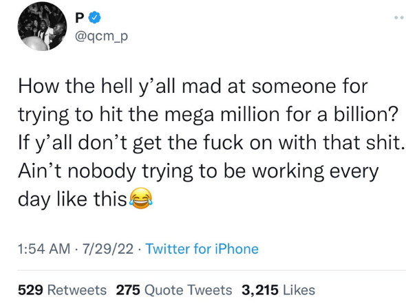Click the 275 quote tweet count number
This screenshot has height=304, width=406.
tap(128, 290)
